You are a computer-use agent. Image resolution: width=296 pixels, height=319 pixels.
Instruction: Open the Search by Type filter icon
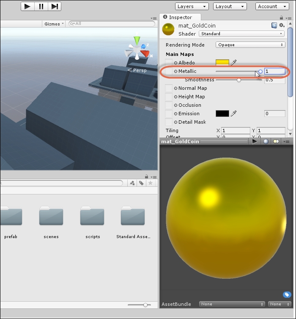(x=132, y=183)
